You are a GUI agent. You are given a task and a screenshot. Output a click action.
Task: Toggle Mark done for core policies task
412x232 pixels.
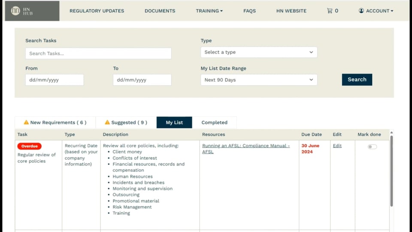coord(372,147)
